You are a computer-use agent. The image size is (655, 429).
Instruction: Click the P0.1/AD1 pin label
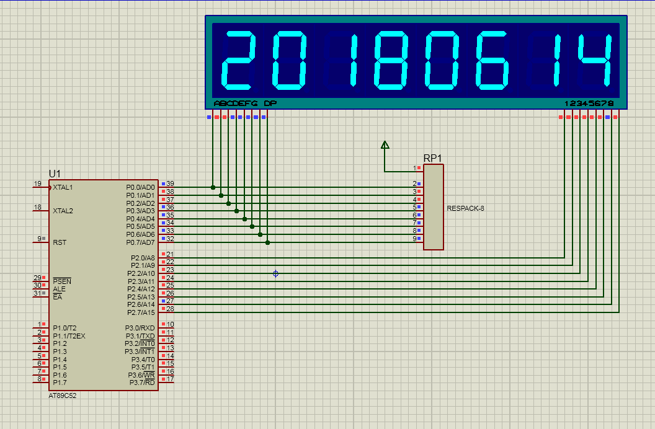tap(140, 195)
